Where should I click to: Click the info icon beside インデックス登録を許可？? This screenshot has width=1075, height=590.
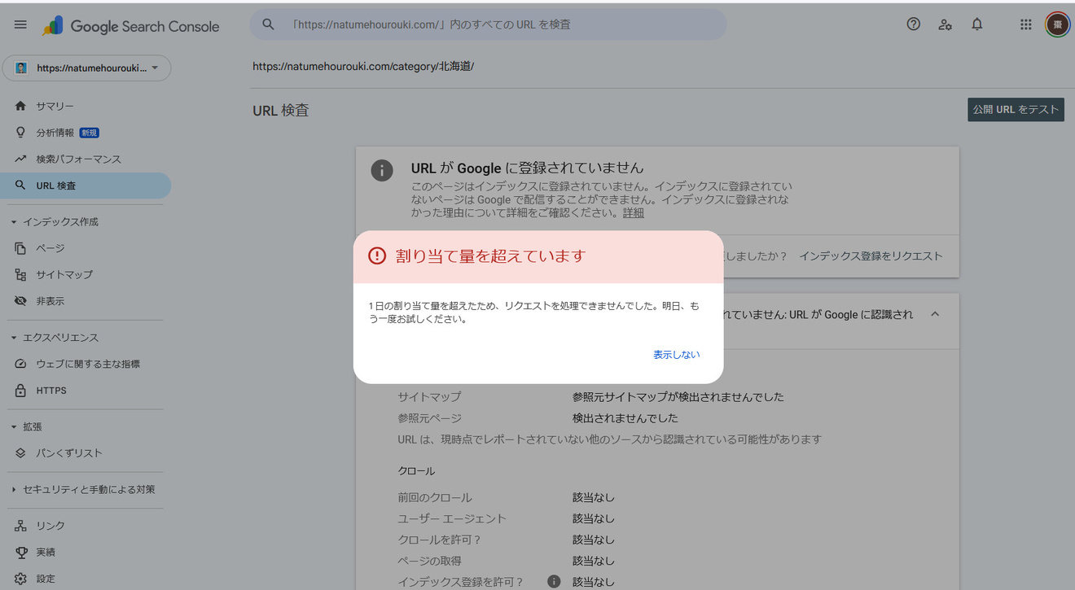coord(554,581)
